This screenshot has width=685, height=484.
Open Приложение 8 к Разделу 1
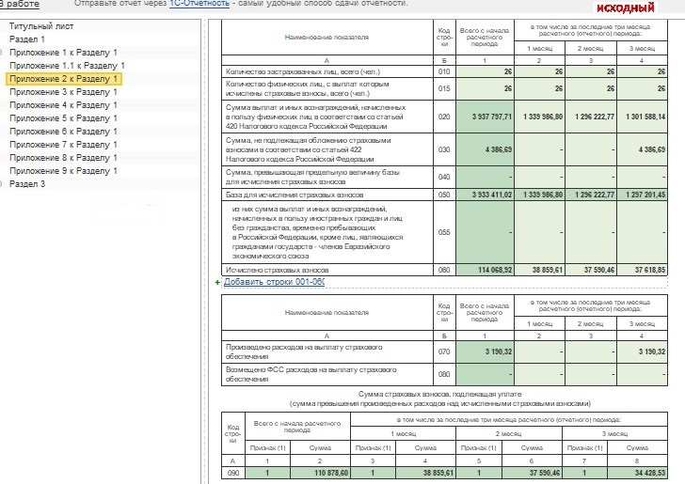point(63,157)
